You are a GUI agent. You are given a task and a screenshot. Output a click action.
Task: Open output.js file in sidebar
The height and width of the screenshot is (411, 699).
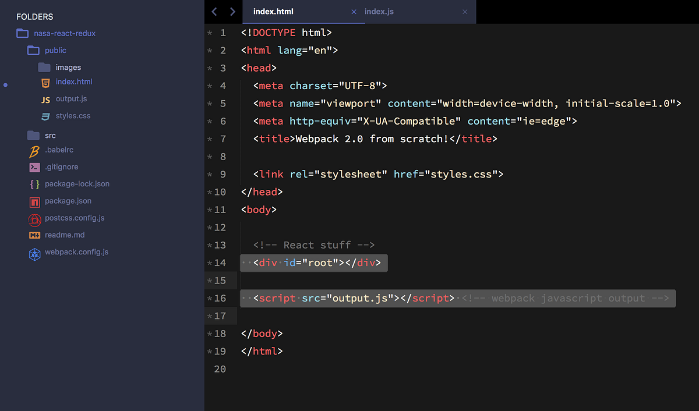pyautogui.click(x=71, y=99)
